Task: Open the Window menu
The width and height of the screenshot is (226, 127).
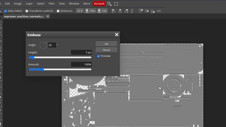Action: pos(74,4)
